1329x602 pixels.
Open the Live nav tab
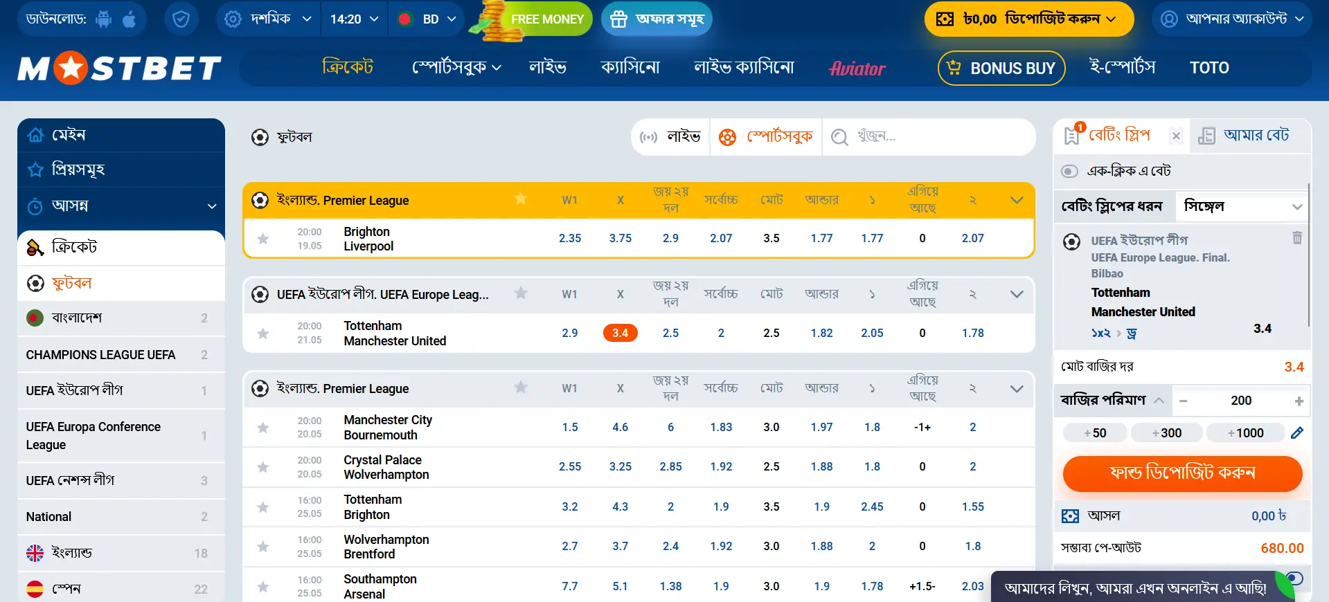548,67
